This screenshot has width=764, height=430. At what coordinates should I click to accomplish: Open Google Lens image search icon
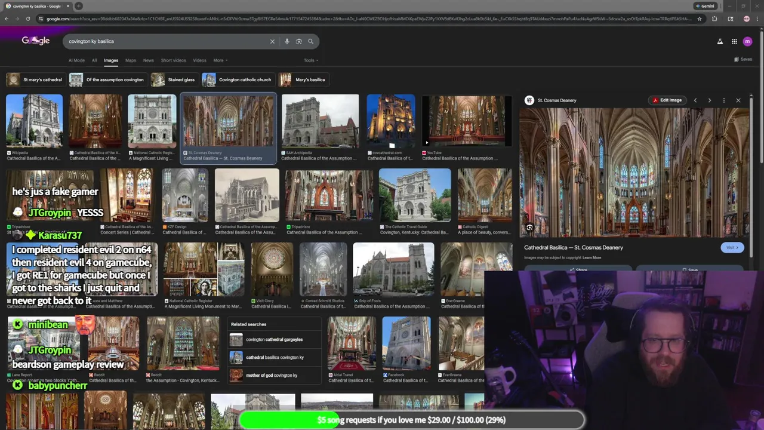pyautogui.click(x=298, y=41)
